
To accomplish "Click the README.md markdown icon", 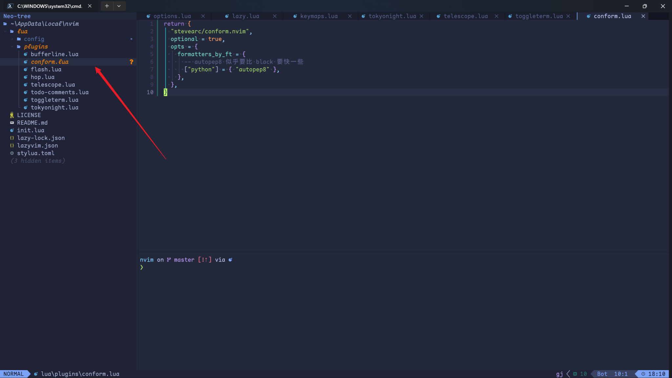I will point(12,123).
